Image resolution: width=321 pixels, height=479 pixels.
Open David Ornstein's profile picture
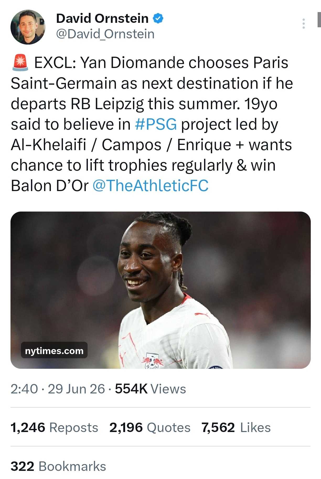[28, 27]
